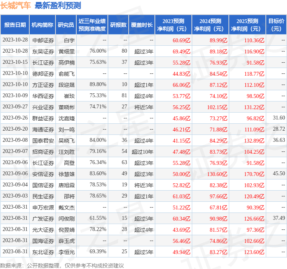Click 国海证券 institution cell
The image size is (287, 269).
43,241
